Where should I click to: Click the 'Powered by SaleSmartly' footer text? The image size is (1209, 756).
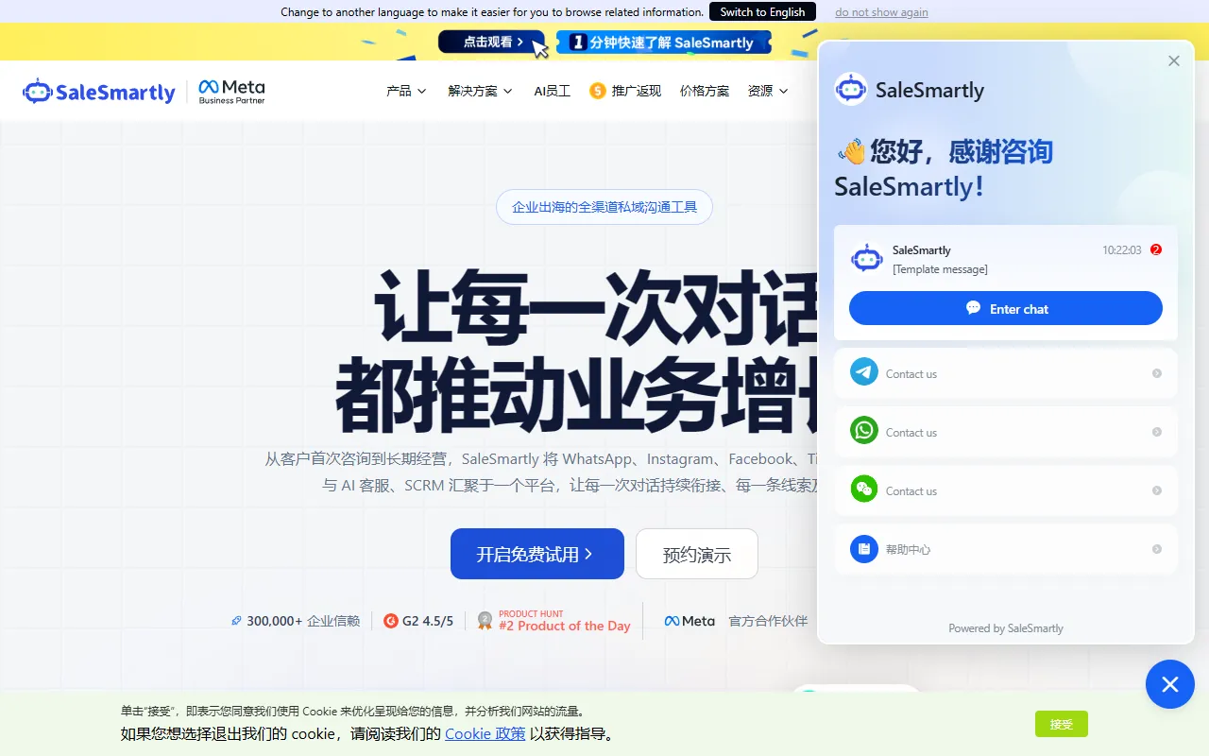point(1006,627)
